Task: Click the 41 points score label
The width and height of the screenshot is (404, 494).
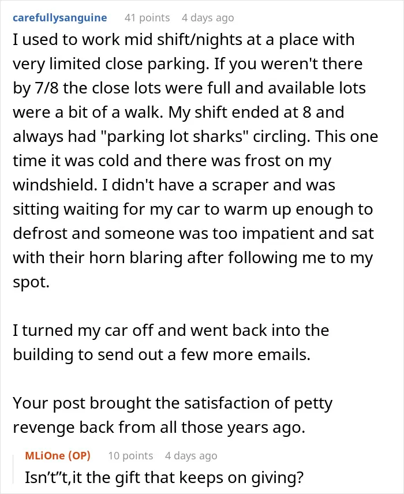Action: click(x=147, y=18)
